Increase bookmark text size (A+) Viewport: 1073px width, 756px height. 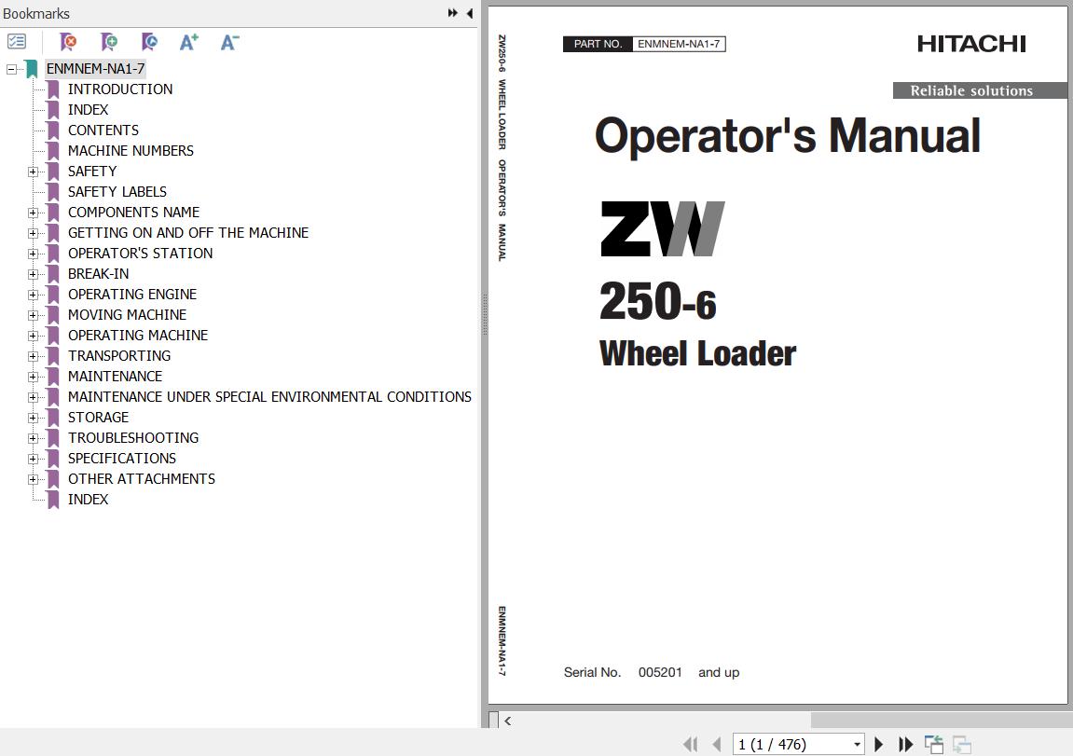click(x=189, y=42)
